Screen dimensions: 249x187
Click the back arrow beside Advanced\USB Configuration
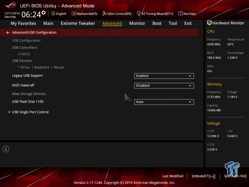8,33
